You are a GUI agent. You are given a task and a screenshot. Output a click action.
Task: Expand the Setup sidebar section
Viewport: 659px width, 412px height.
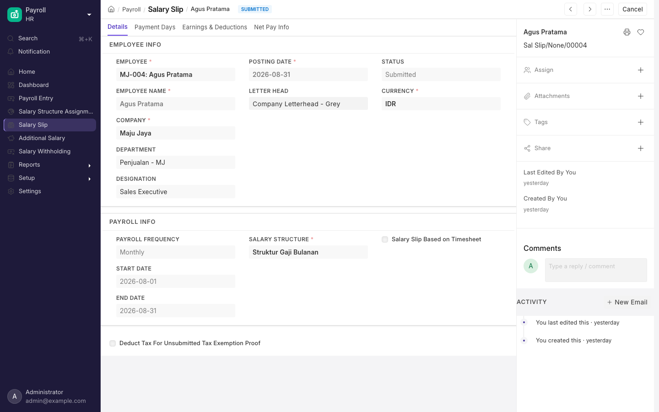point(50,178)
